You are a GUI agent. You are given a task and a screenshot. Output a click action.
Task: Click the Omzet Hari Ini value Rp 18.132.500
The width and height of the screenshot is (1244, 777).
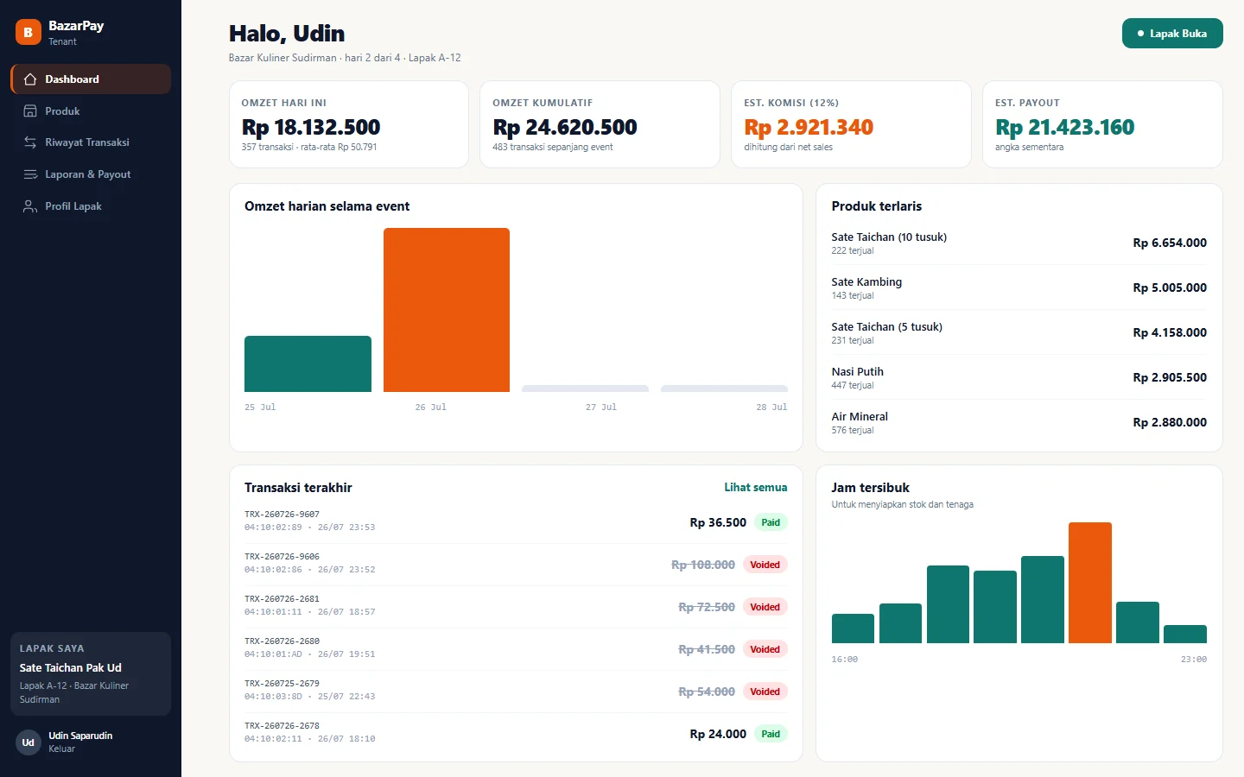(x=311, y=128)
